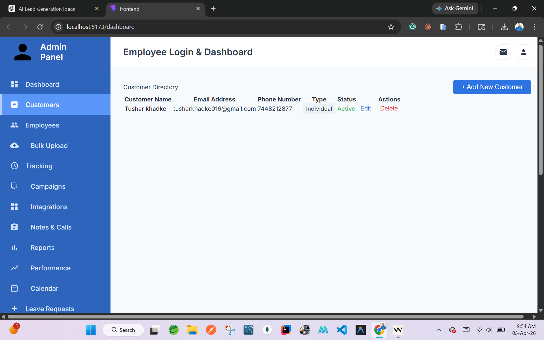The image size is (544, 340).
Task: Show hidden system tray icons chevron
Action: (439, 330)
